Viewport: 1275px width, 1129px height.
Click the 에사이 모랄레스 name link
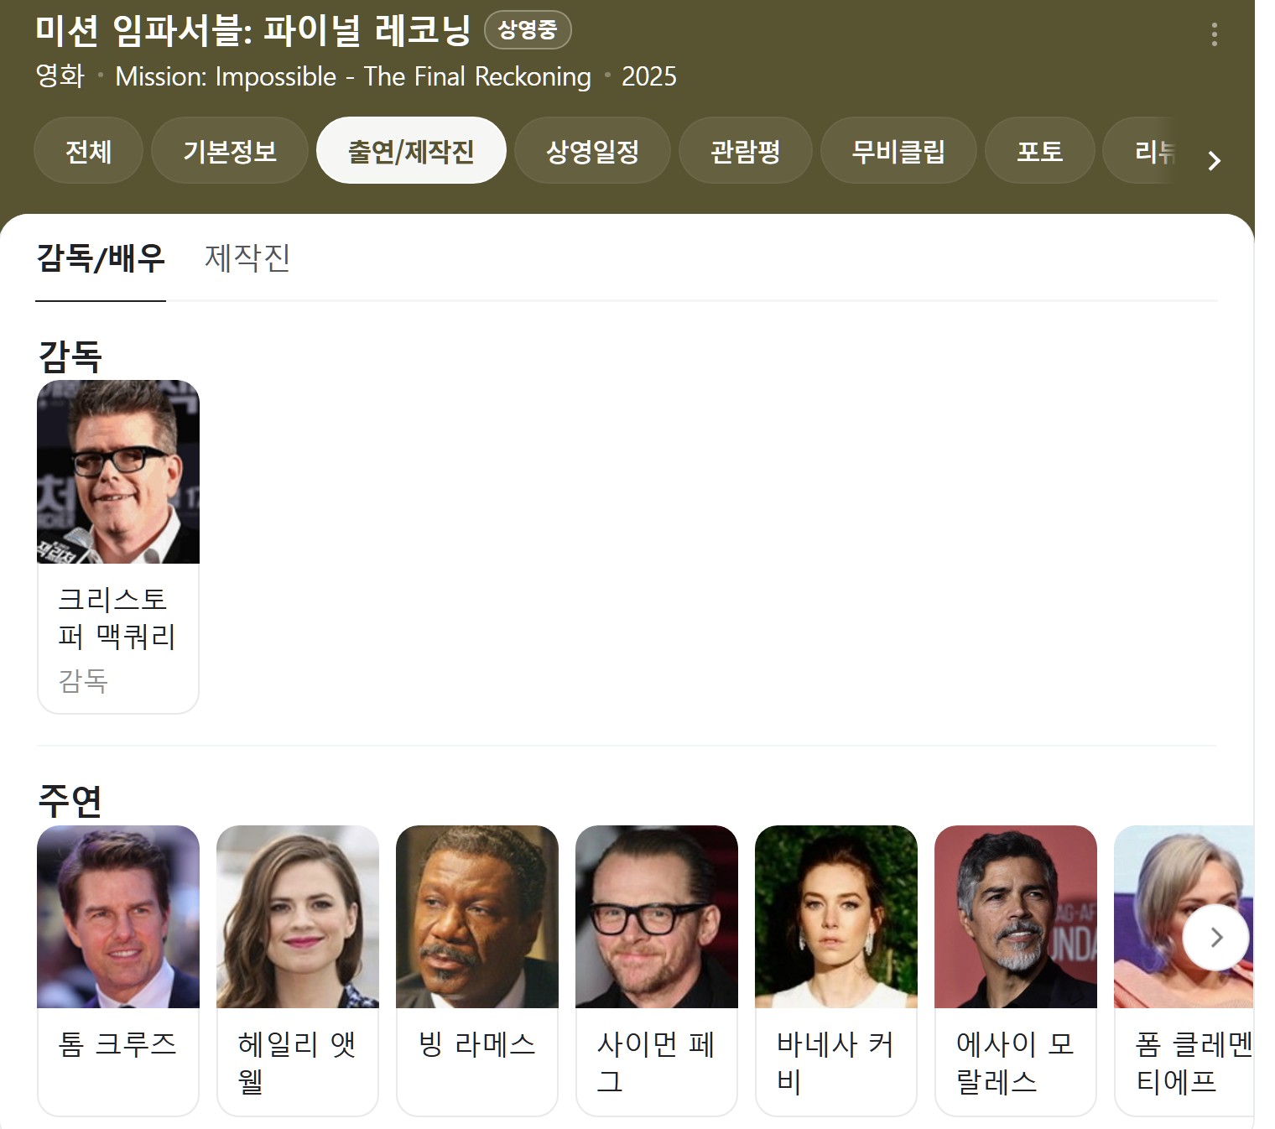1015,1063
